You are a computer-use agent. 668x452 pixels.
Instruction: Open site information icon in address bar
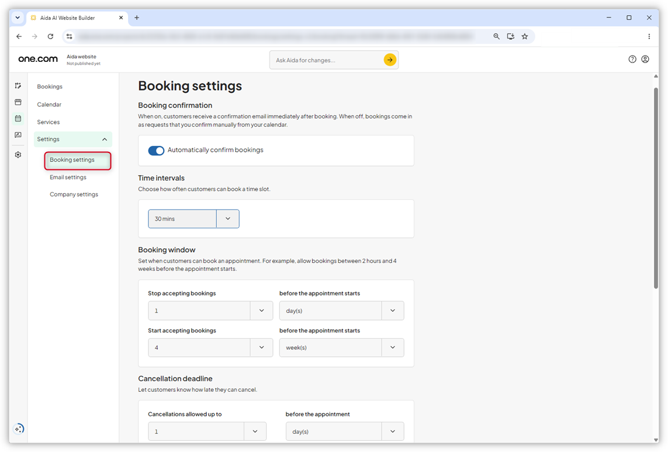pyautogui.click(x=70, y=37)
